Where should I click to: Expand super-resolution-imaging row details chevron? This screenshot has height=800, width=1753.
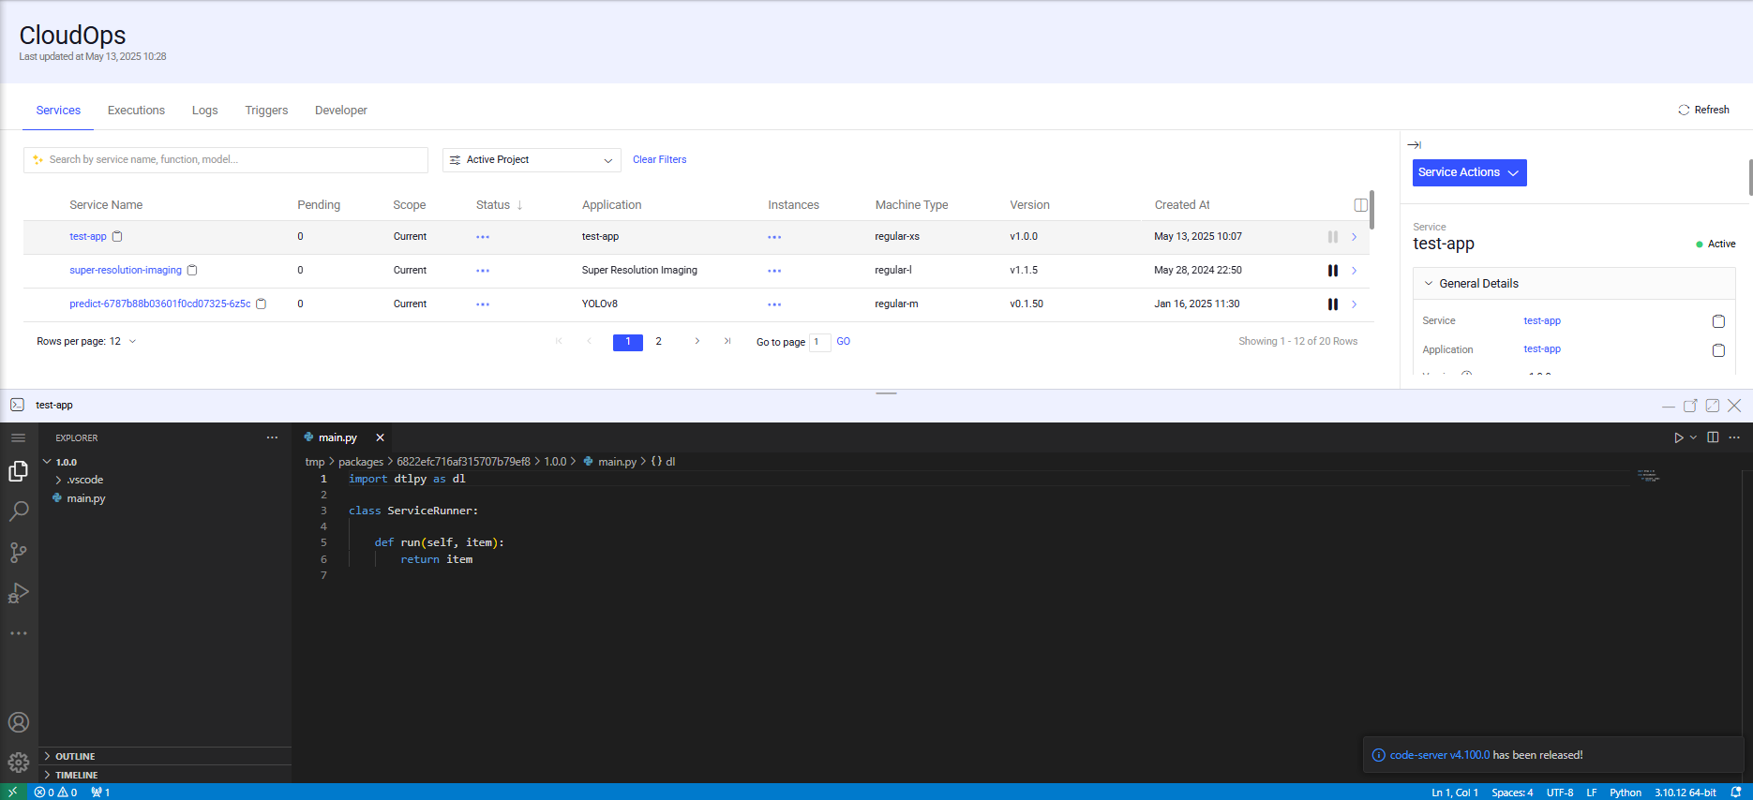(1354, 271)
